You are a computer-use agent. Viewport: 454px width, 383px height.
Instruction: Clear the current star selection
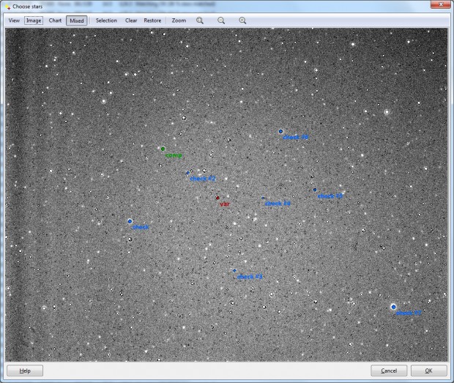[131, 21]
